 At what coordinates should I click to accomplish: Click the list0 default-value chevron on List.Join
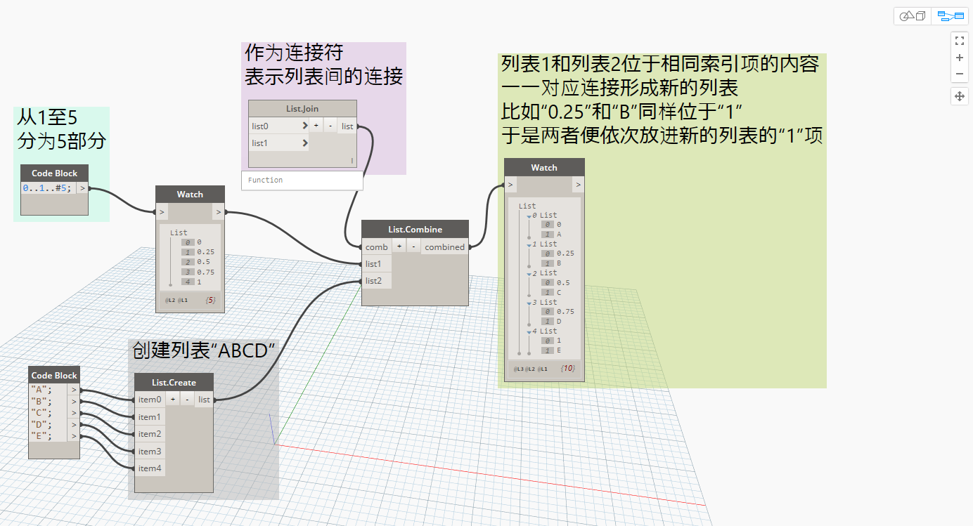tap(304, 126)
